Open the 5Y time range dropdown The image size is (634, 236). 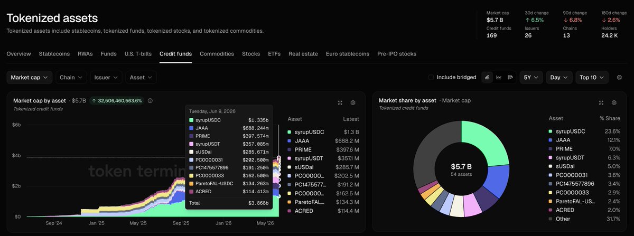point(531,77)
